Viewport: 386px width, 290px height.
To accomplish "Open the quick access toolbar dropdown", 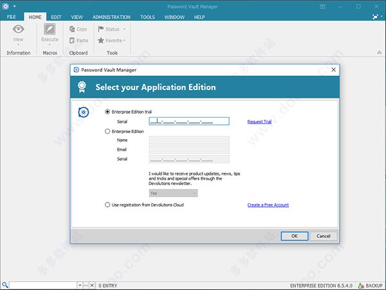I will [x=14, y=6].
